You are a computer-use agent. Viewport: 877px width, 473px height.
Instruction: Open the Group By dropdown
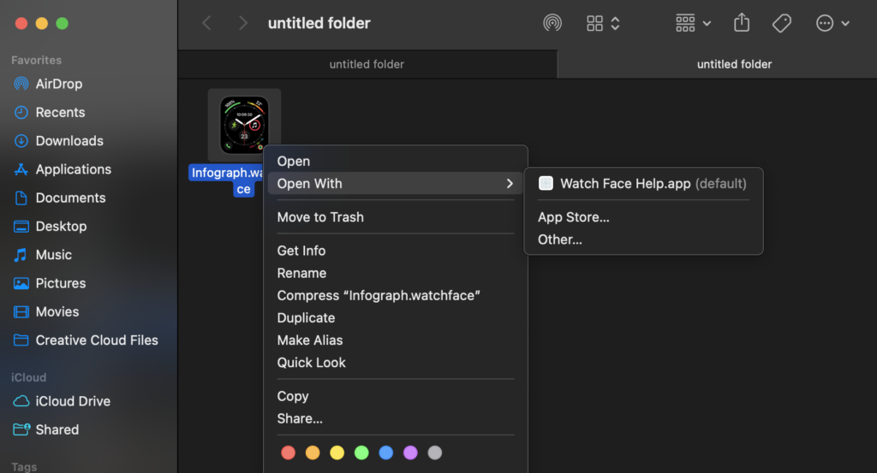click(693, 23)
